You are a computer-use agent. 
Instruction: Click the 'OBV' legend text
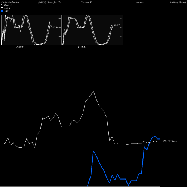(6, 11)
